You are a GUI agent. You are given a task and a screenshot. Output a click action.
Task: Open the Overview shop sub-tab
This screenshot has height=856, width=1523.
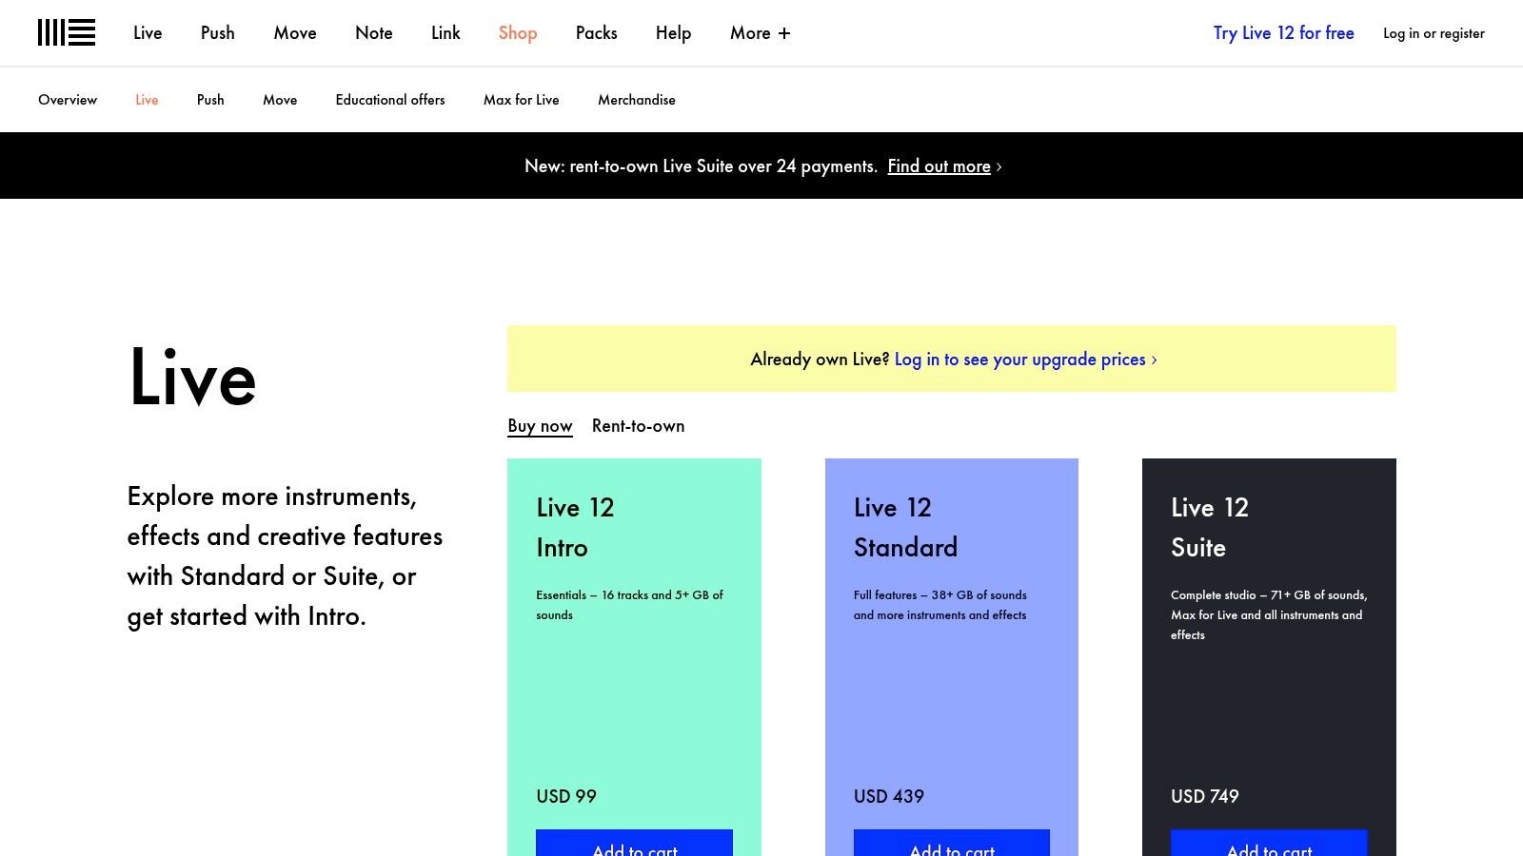coord(68,99)
